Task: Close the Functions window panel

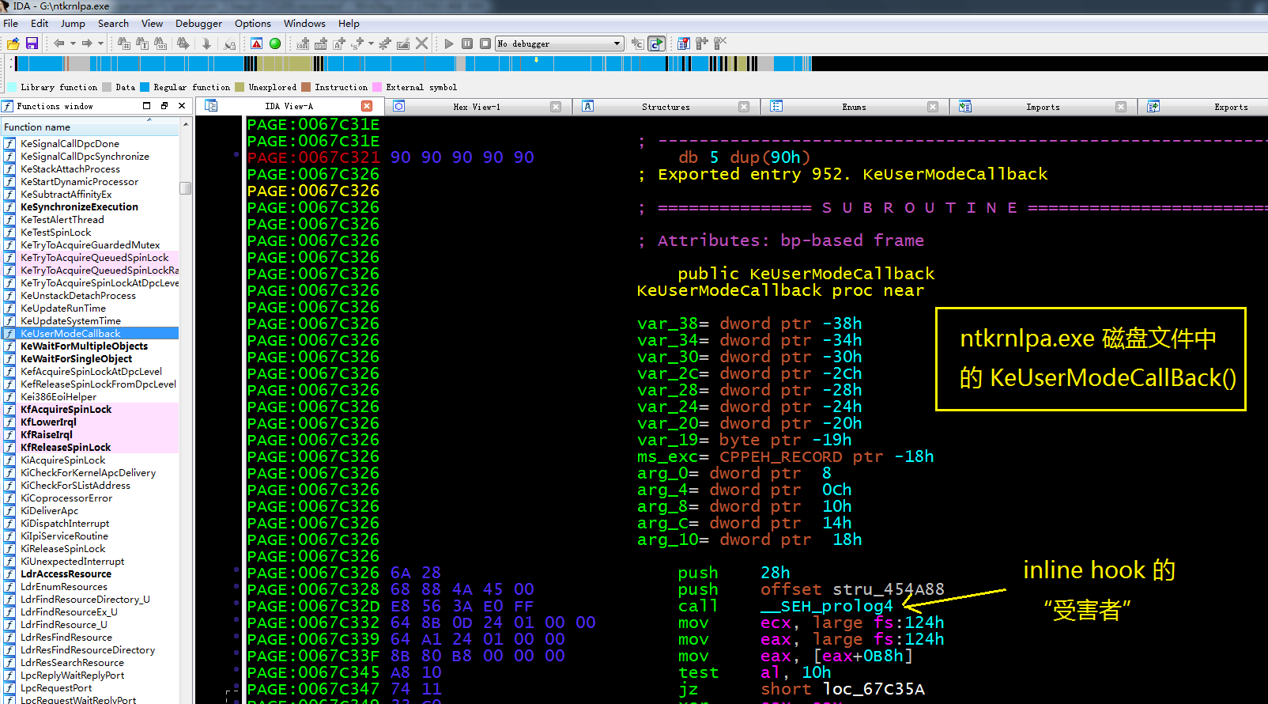Action: [182, 106]
